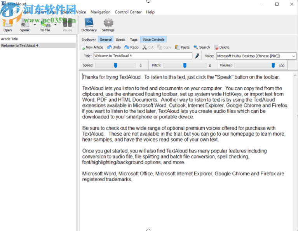Expand the To File dropdown arrow

55,25
